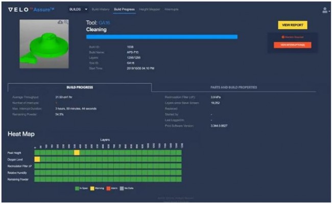Click the cloud download icon on the part preview
This screenshot has width=332, height=204.
(60, 22)
